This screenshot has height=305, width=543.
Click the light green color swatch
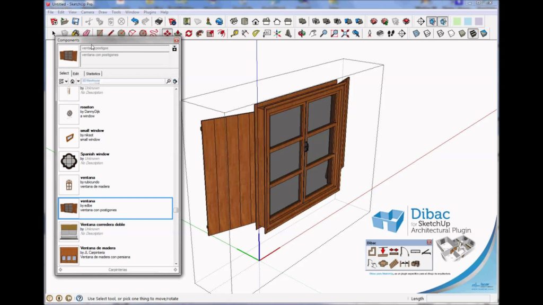[457, 21]
